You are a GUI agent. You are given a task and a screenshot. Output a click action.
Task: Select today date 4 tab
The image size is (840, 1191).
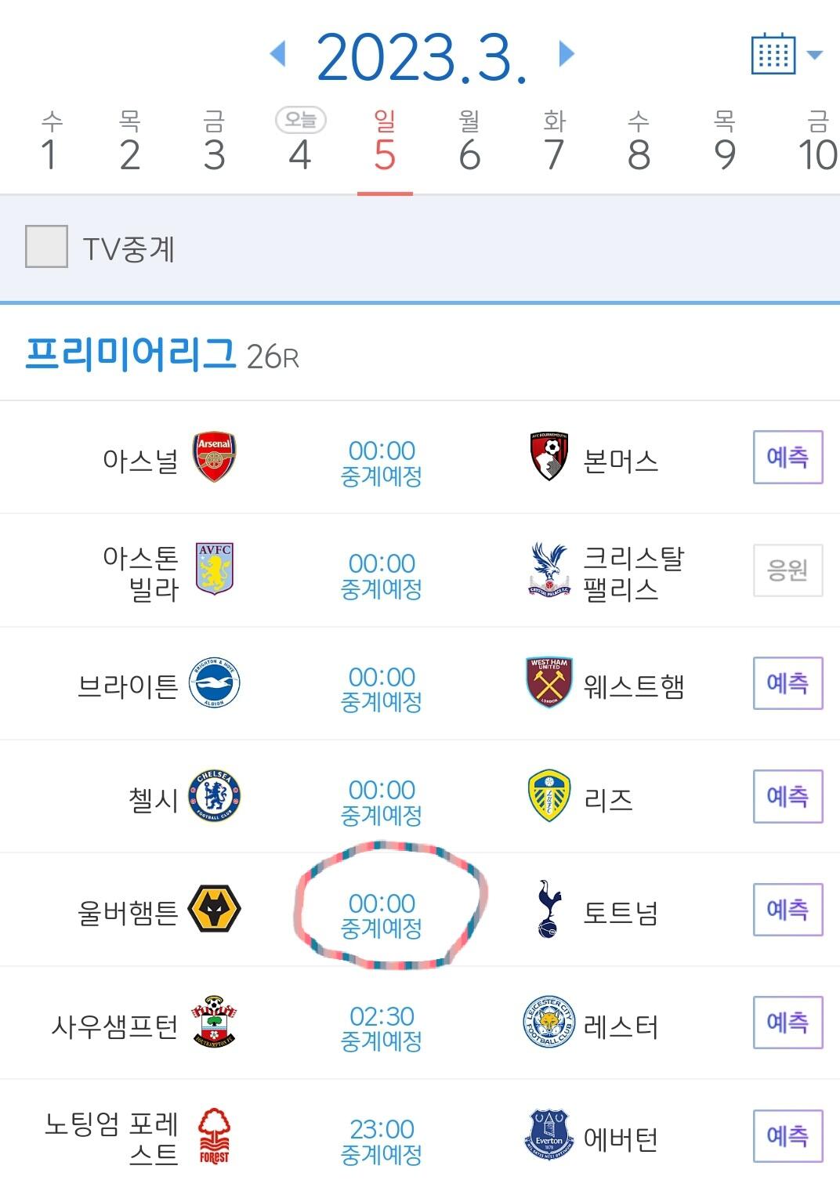[300, 143]
